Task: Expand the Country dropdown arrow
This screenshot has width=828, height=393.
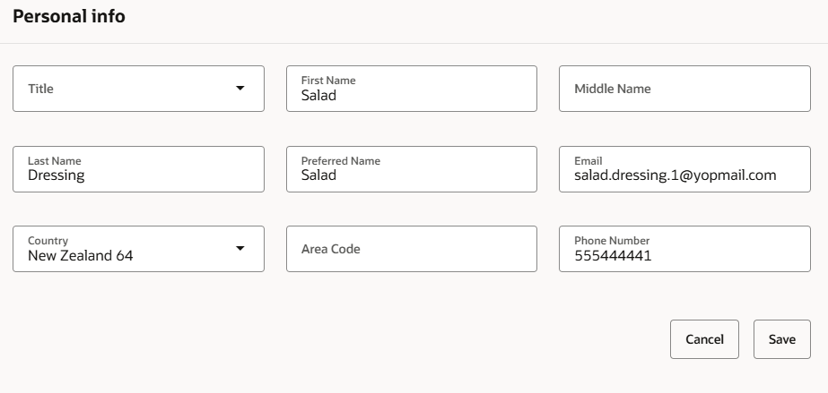Action: pyautogui.click(x=240, y=248)
